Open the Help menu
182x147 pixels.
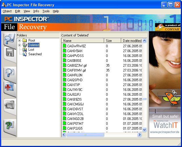pos(56,11)
